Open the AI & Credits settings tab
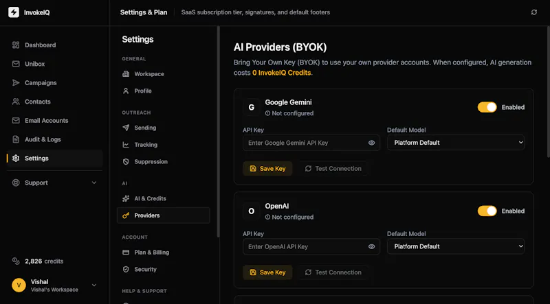The image size is (550, 304). pos(164,198)
